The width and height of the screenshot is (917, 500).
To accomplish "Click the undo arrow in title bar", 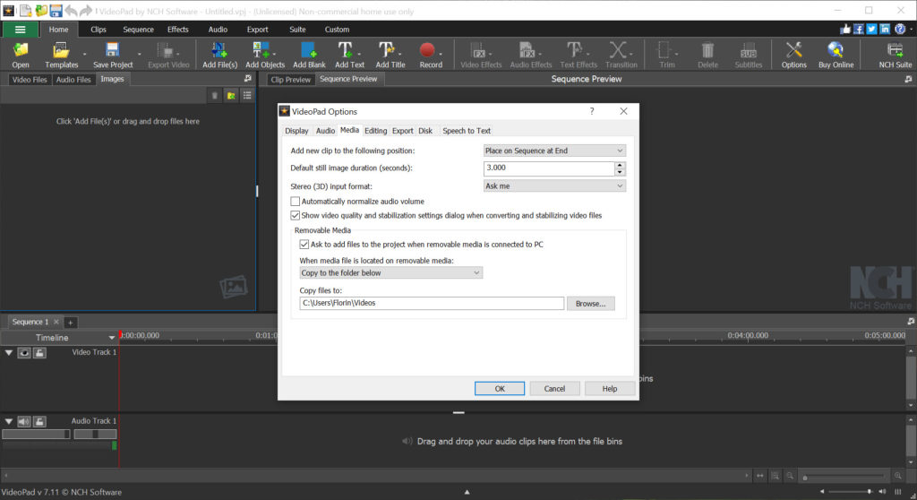I will pyautogui.click(x=71, y=11).
